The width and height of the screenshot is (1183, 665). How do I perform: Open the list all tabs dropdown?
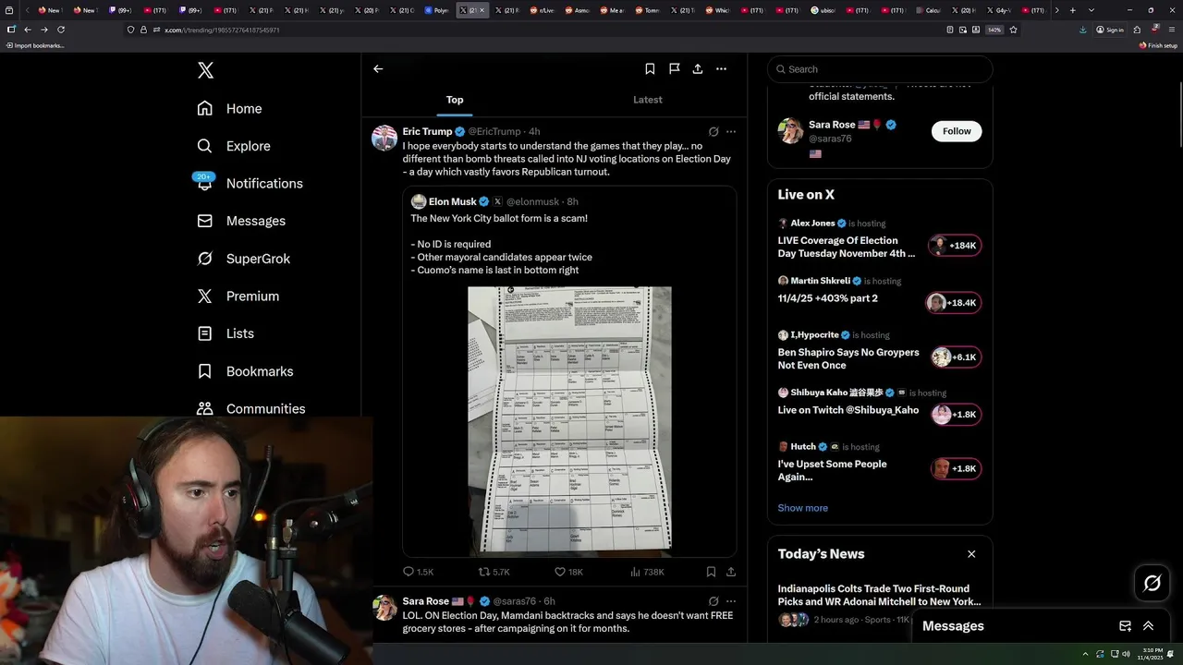click(x=1092, y=10)
